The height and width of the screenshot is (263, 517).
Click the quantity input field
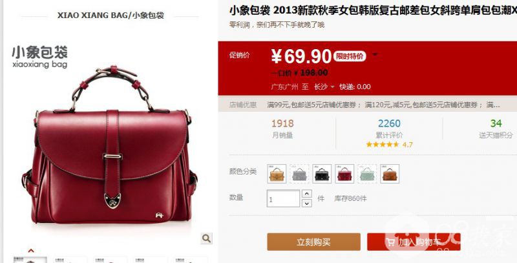(283, 198)
